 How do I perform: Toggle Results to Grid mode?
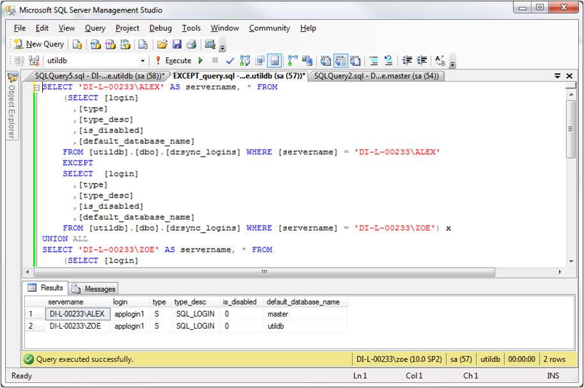point(340,61)
